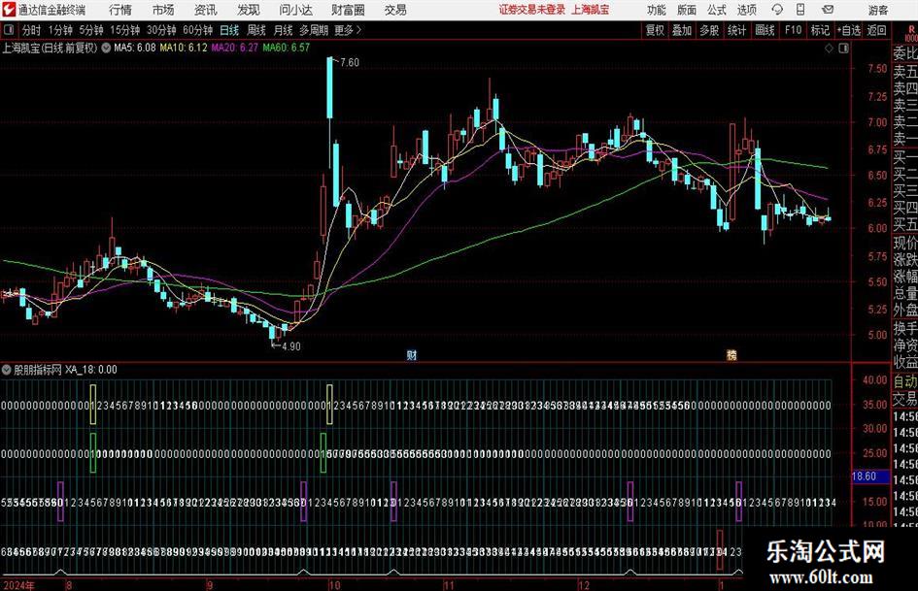Switch to the 1分钟 period tab
This screenshot has width=918, height=591.
click(x=60, y=30)
